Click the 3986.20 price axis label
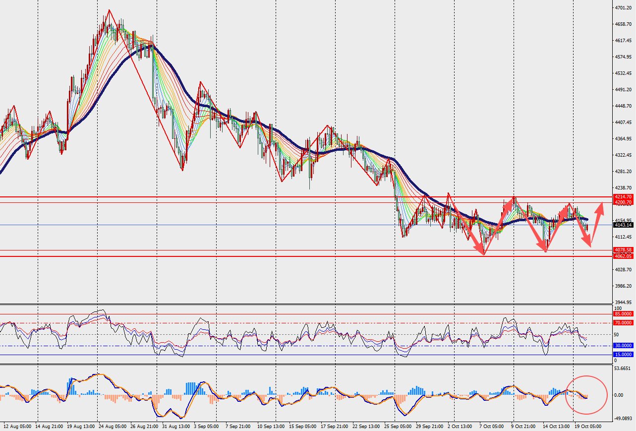 [624, 286]
